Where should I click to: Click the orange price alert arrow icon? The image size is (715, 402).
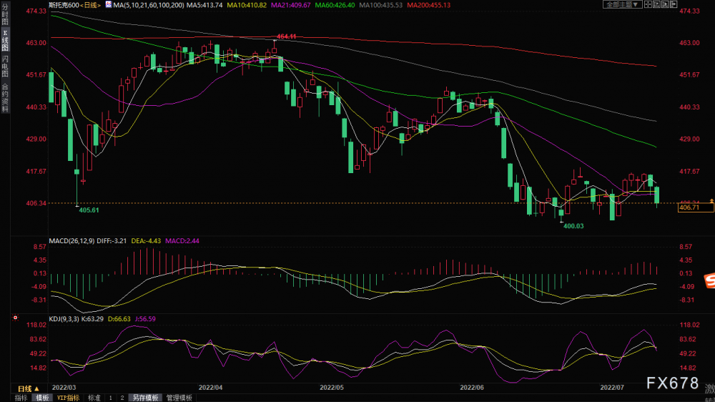point(711,201)
